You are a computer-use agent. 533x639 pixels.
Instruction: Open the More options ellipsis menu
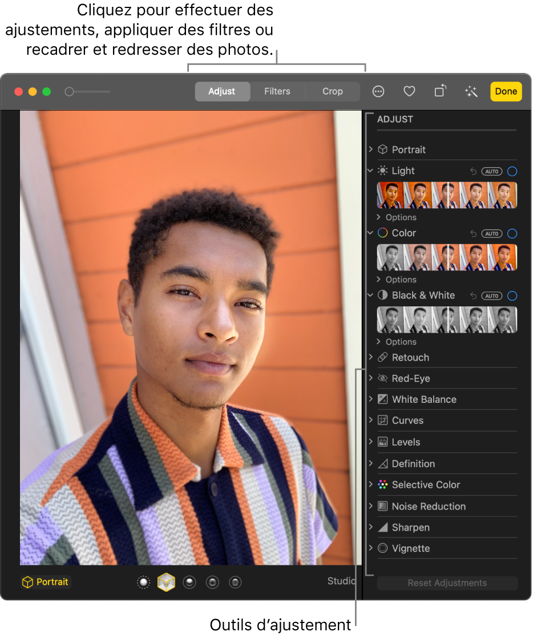378,91
